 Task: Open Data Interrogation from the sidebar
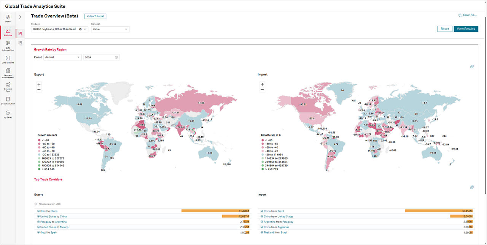click(8, 46)
